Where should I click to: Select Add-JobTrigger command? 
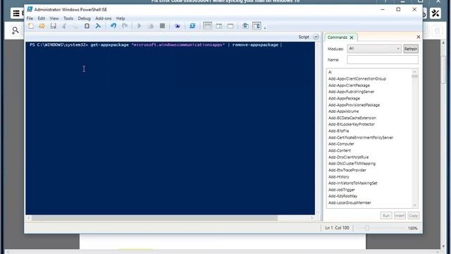[x=341, y=190]
